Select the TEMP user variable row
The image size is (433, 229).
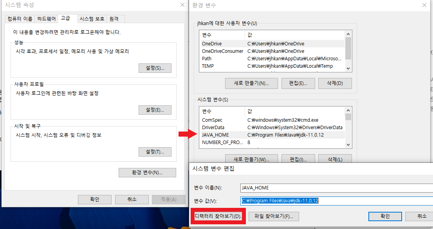pos(272,66)
